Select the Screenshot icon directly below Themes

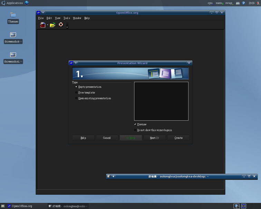click(x=13, y=38)
